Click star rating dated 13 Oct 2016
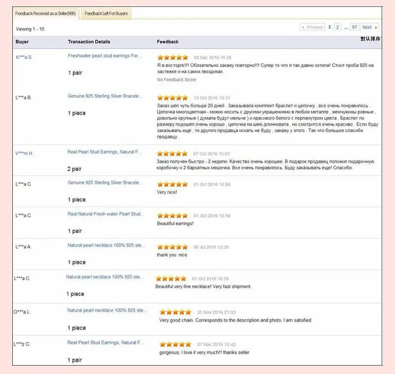The image size is (395, 374). tap(172, 98)
